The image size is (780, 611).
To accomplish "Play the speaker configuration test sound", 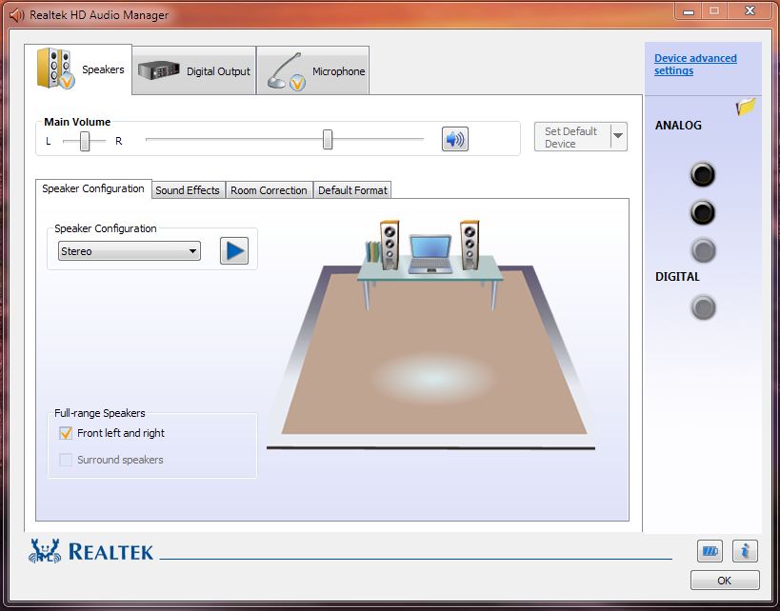I will (x=234, y=250).
